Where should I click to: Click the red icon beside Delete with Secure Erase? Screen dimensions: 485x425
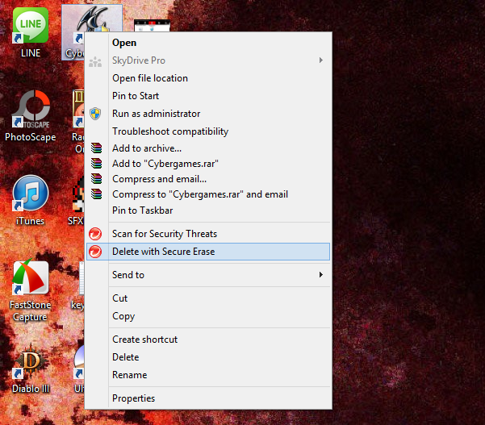tap(95, 252)
